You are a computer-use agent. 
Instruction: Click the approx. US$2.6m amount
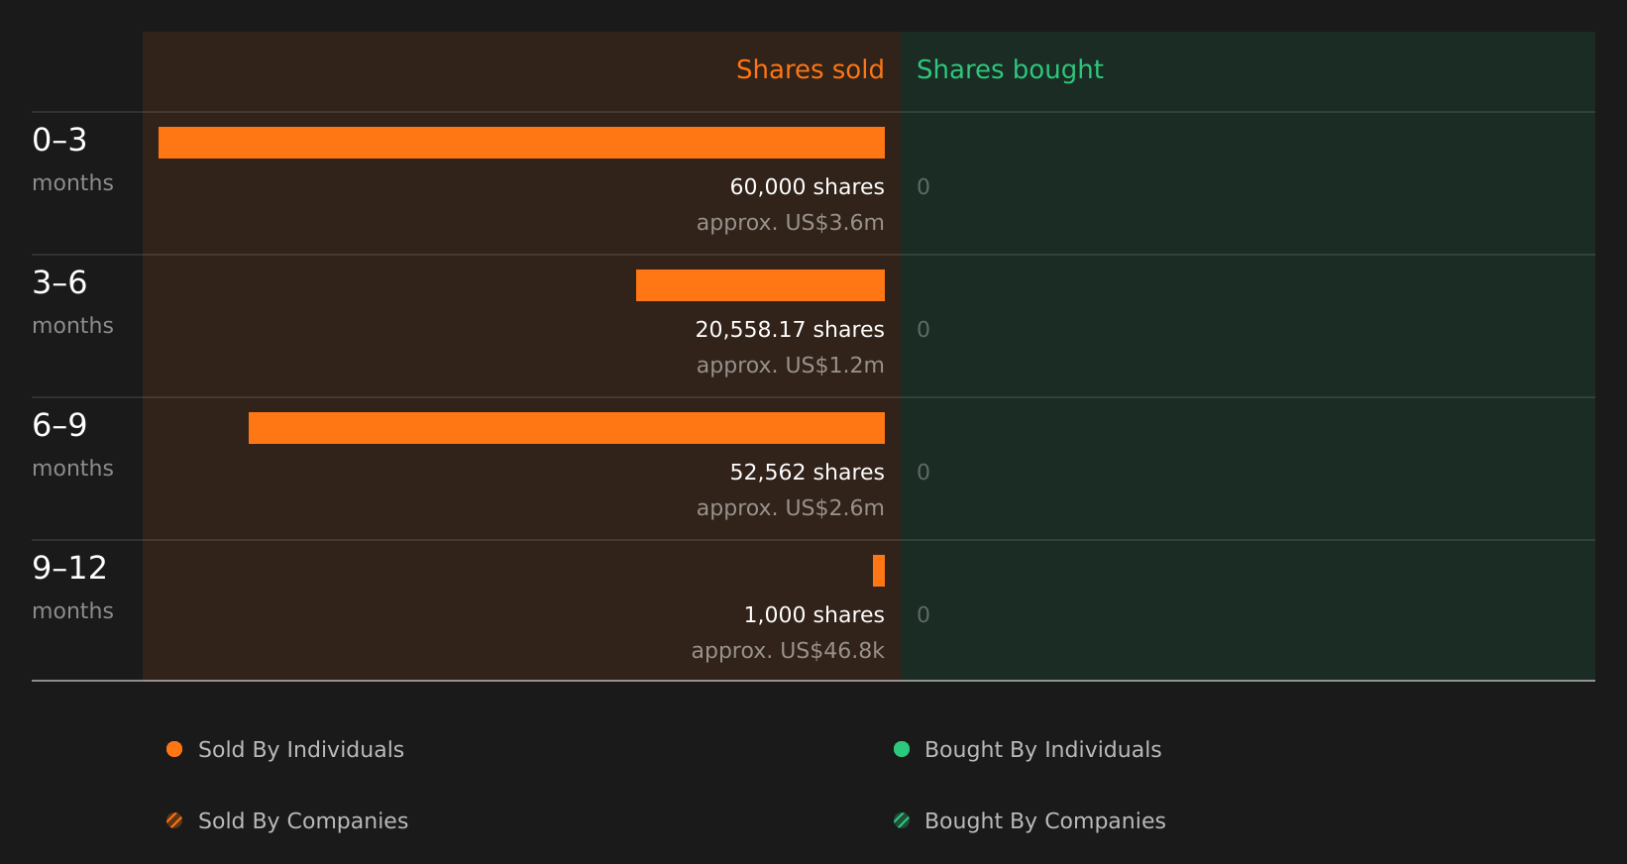tap(790, 507)
